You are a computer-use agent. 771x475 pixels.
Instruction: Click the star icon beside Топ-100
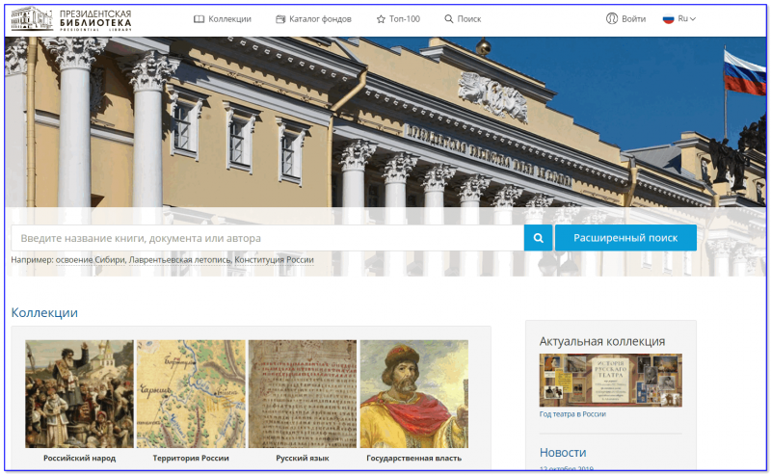[x=381, y=19]
